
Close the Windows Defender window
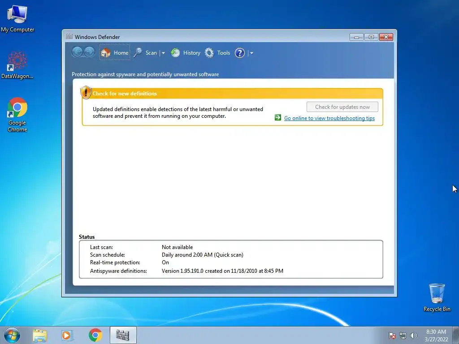pos(386,37)
